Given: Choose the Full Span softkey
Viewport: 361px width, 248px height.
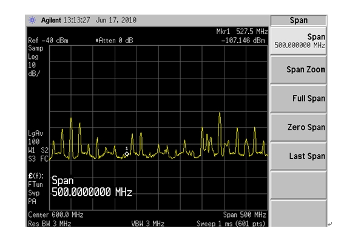Looking at the screenshot, I should (x=299, y=98).
